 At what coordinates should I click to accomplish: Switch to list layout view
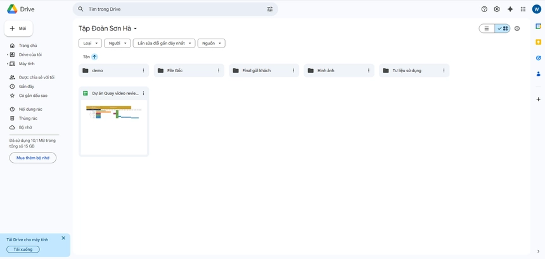point(487,28)
